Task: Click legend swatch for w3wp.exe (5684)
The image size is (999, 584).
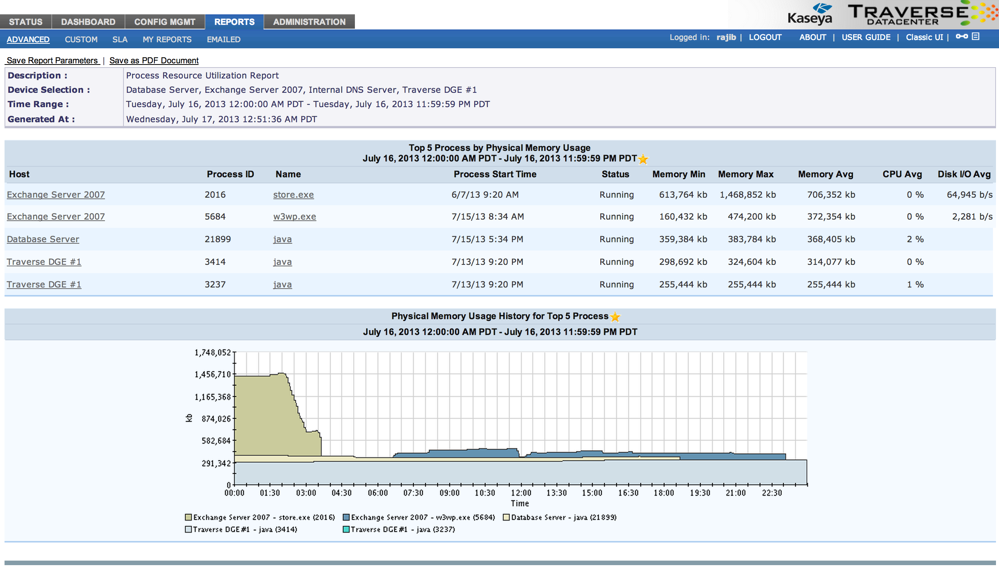Action: point(346,517)
